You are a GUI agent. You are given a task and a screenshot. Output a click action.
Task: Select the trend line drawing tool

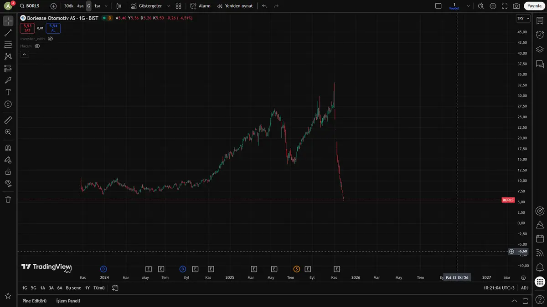8,33
